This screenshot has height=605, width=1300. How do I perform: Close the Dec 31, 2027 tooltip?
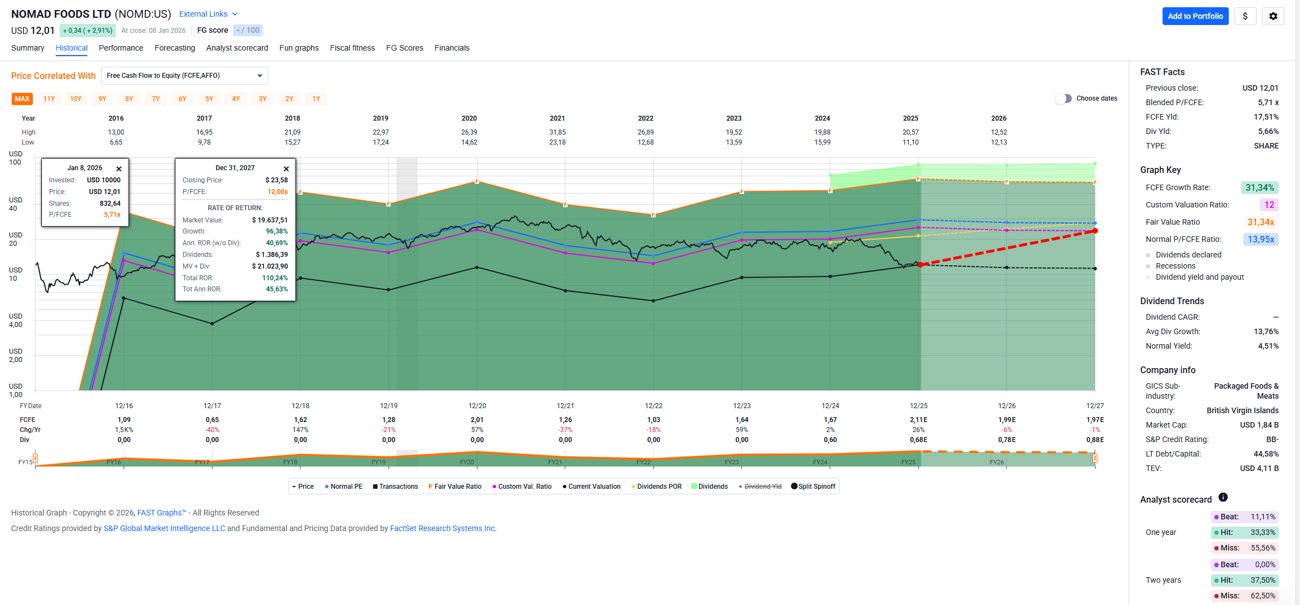coord(286,168)
